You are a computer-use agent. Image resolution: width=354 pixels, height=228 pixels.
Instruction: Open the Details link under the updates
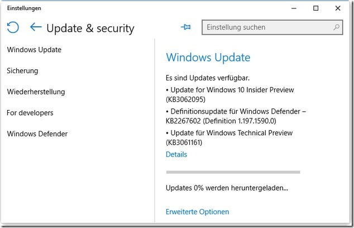click(x=176, y=154)
